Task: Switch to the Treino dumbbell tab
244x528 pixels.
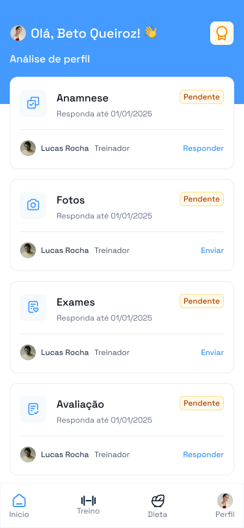Action: 88,505
